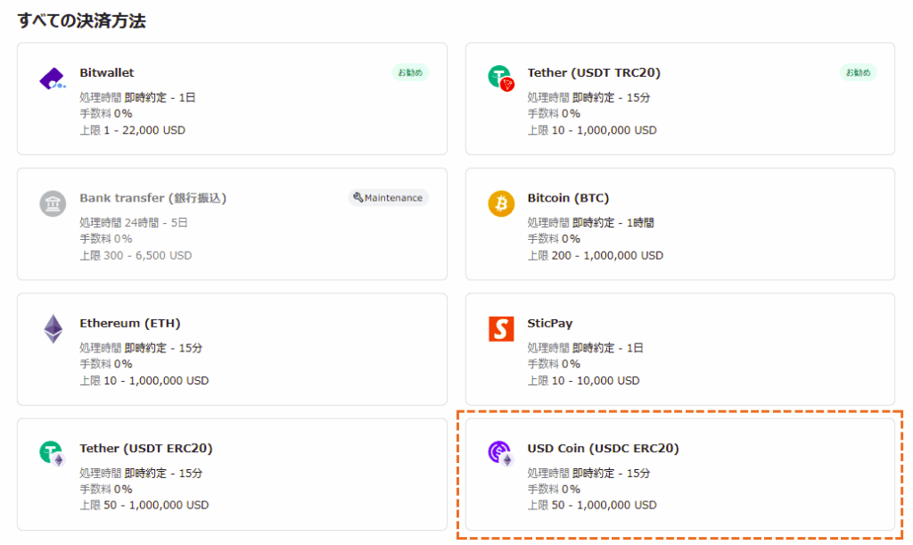Click Tether ERC20 fee 手数料 0%
Viewport: 913px width, 545px height.
coord(106,489)
